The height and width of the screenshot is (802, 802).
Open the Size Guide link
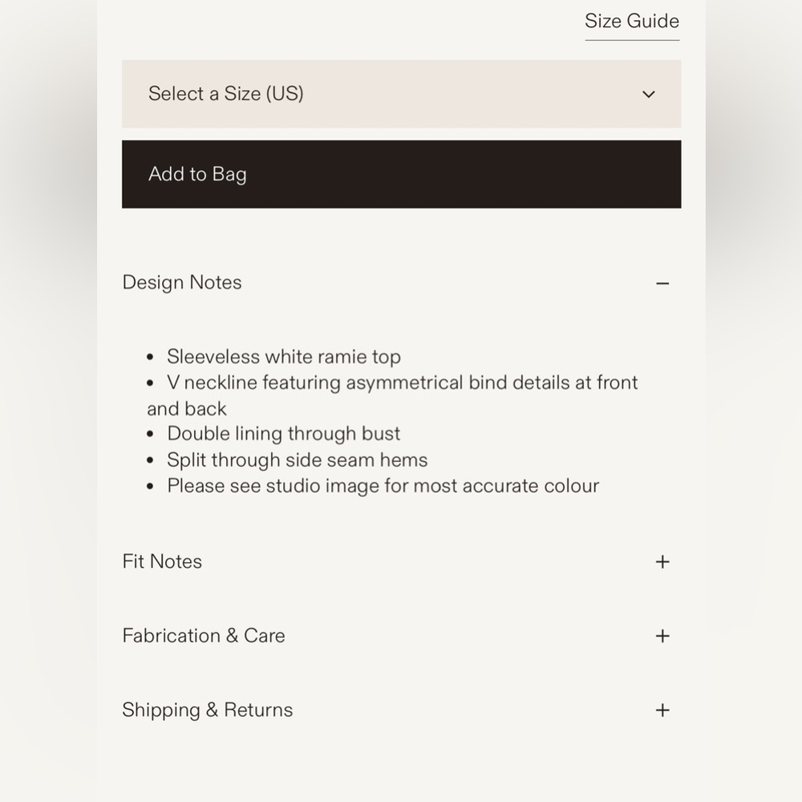coord(632,22)
